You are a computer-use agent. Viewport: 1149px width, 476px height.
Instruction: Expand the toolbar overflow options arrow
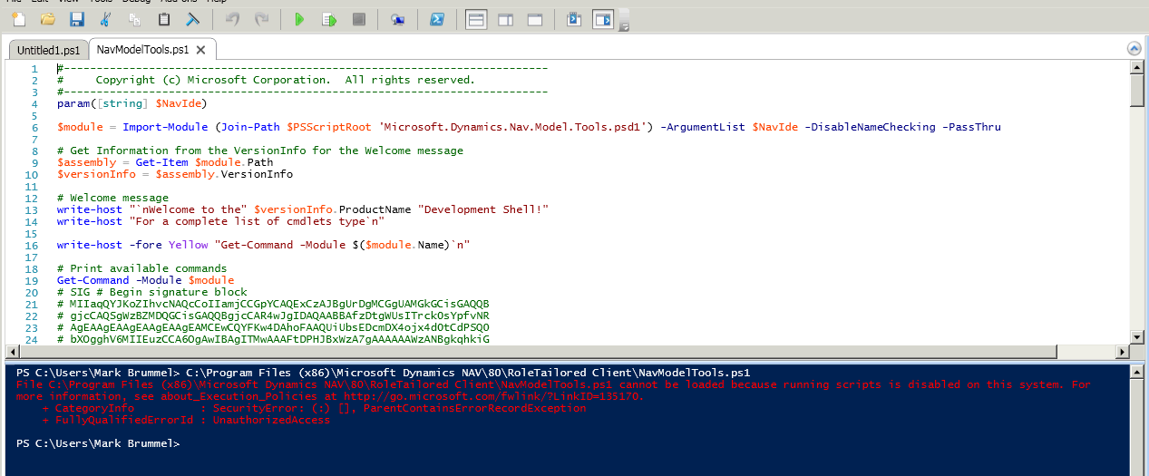click(x=624, y=27)
